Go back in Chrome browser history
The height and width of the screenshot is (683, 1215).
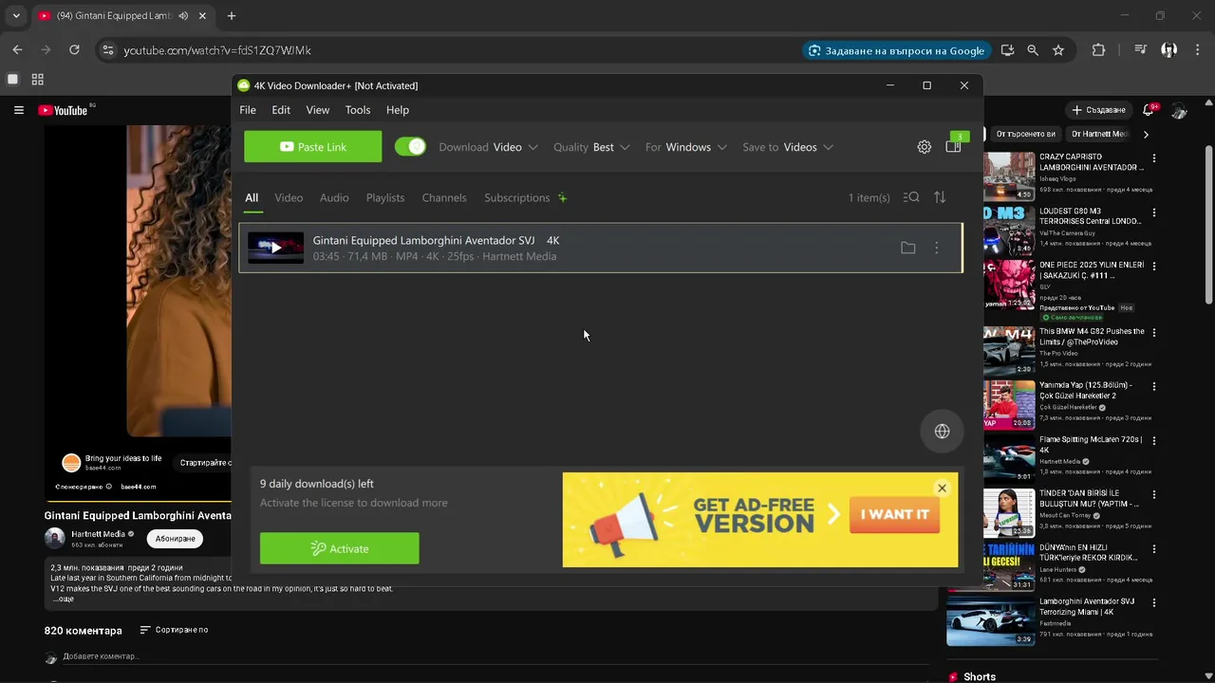(17, 50)
